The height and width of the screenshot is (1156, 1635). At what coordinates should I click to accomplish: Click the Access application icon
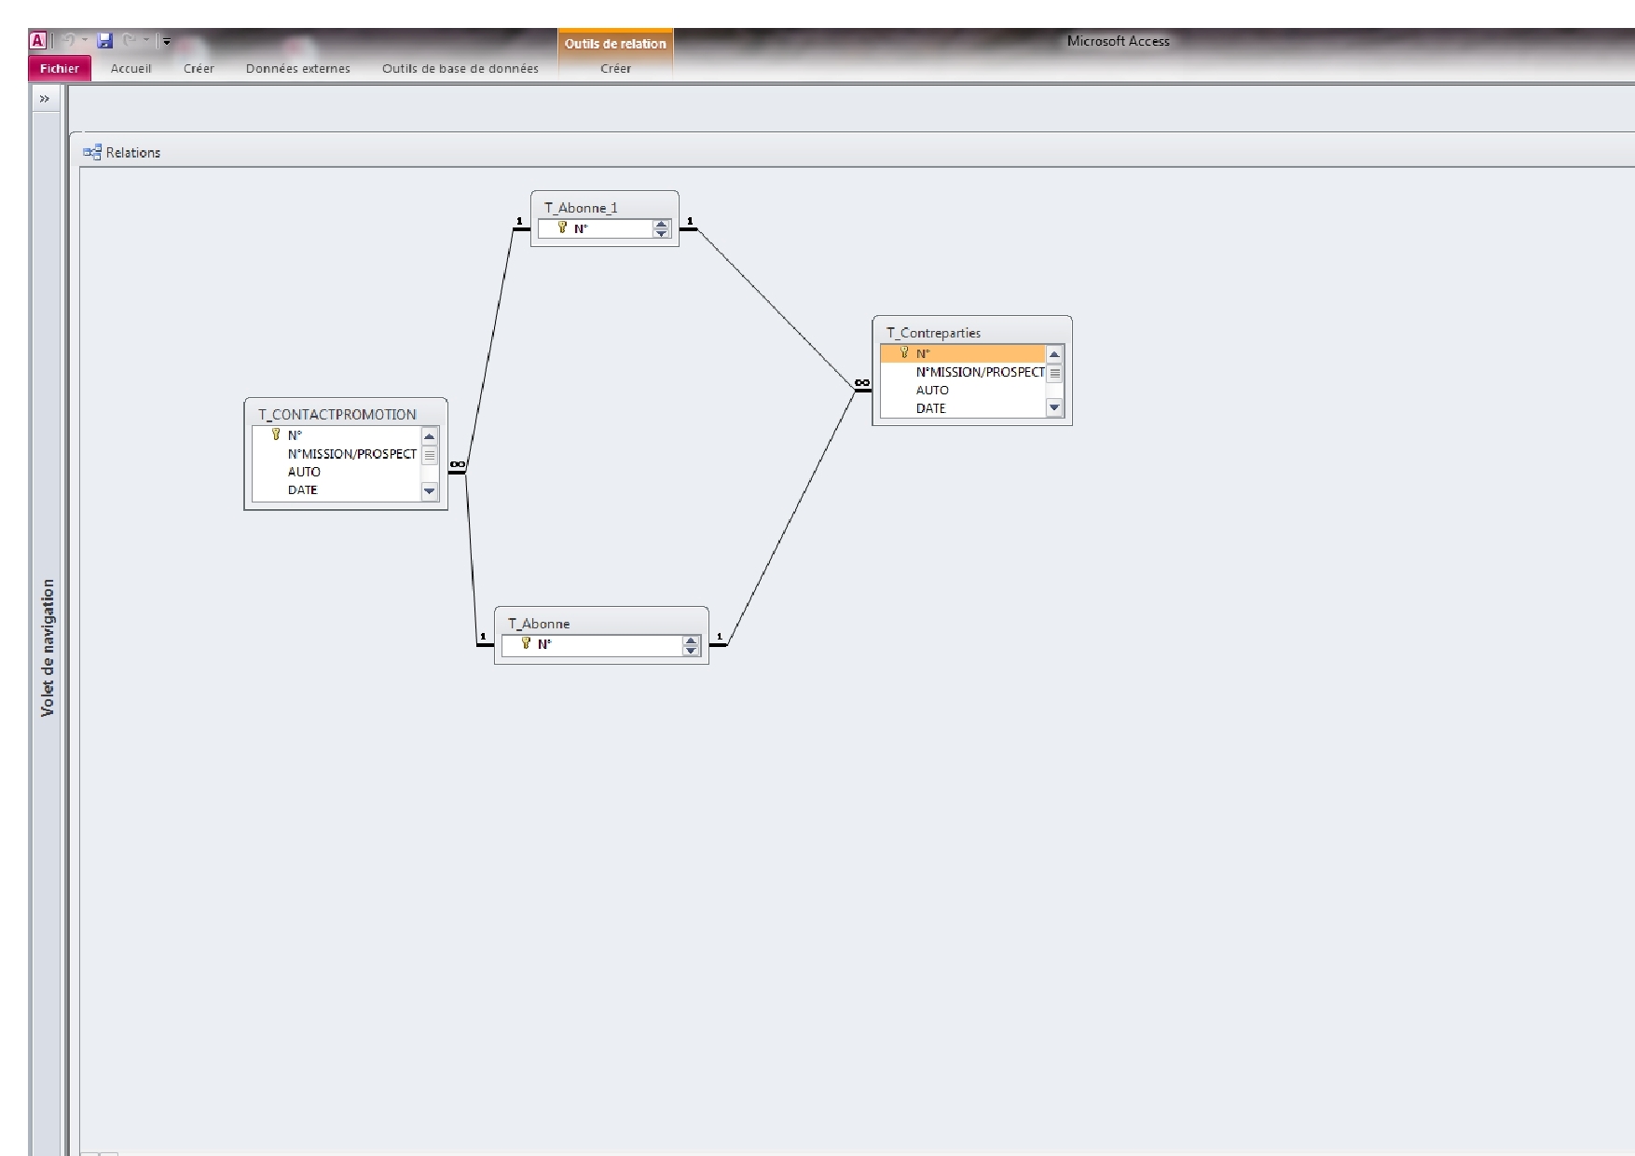[38, 41]
